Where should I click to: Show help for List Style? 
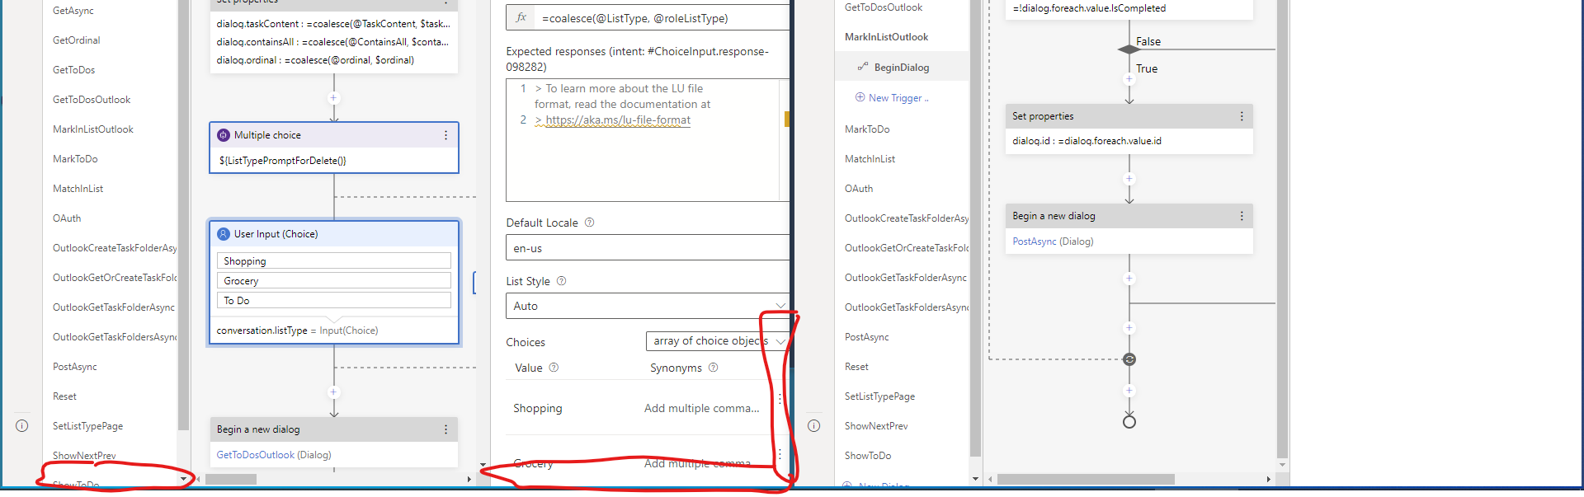(561, 281)
